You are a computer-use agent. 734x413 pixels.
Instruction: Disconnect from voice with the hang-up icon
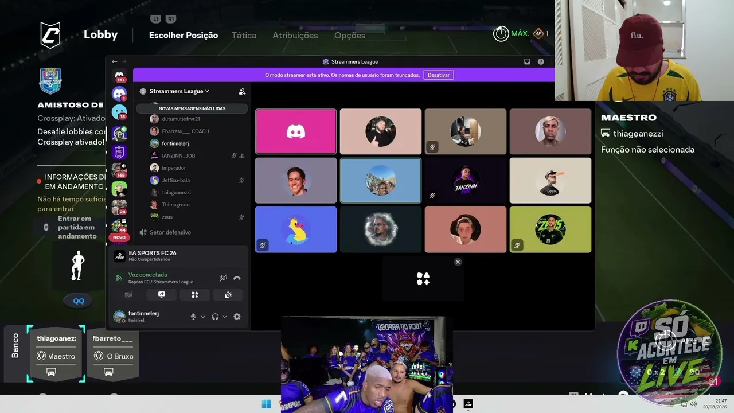(x=237, y=278)
